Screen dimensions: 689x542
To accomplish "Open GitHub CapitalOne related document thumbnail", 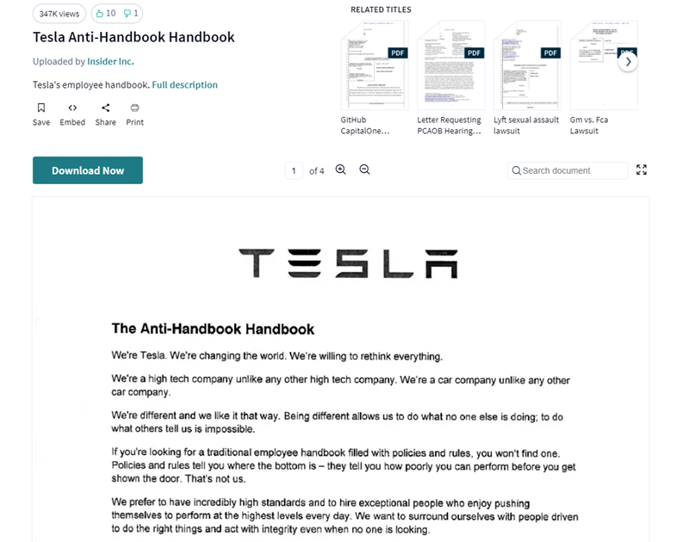I will pyautogui.click(x=375, y=65).
